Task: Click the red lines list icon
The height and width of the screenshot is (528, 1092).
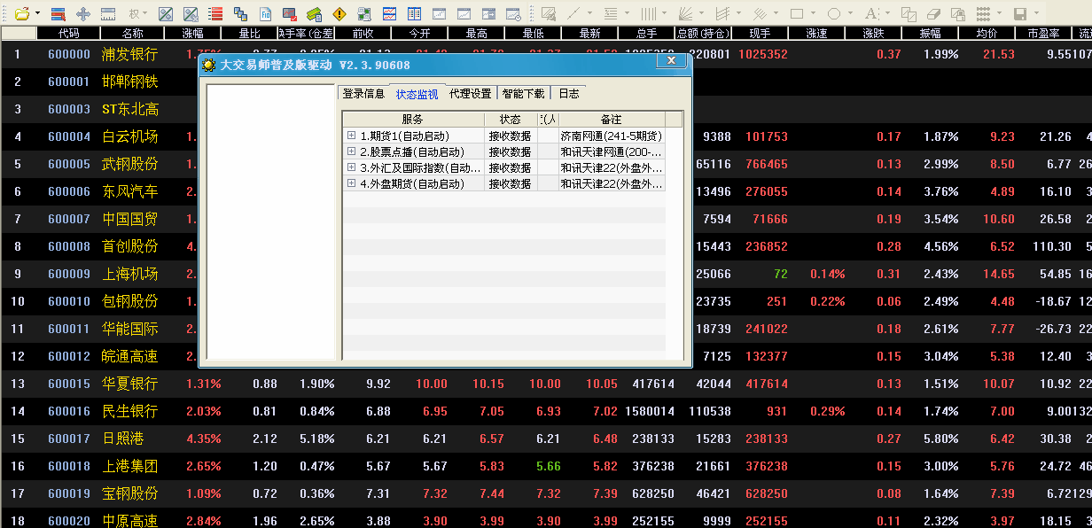Action: [x=215, y=14]
